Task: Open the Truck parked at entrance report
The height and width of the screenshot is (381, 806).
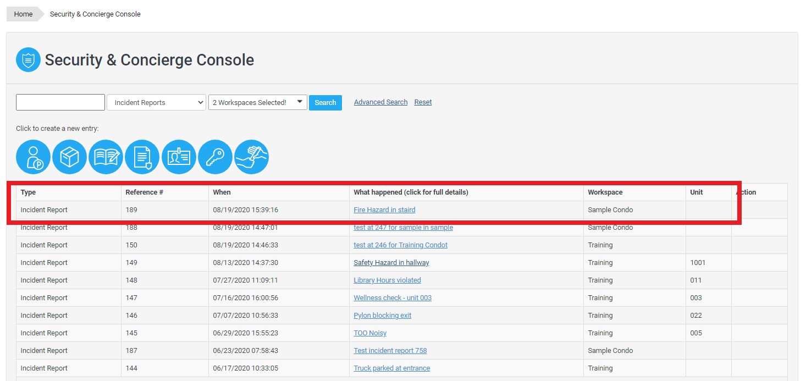Action: coord(391,368)
